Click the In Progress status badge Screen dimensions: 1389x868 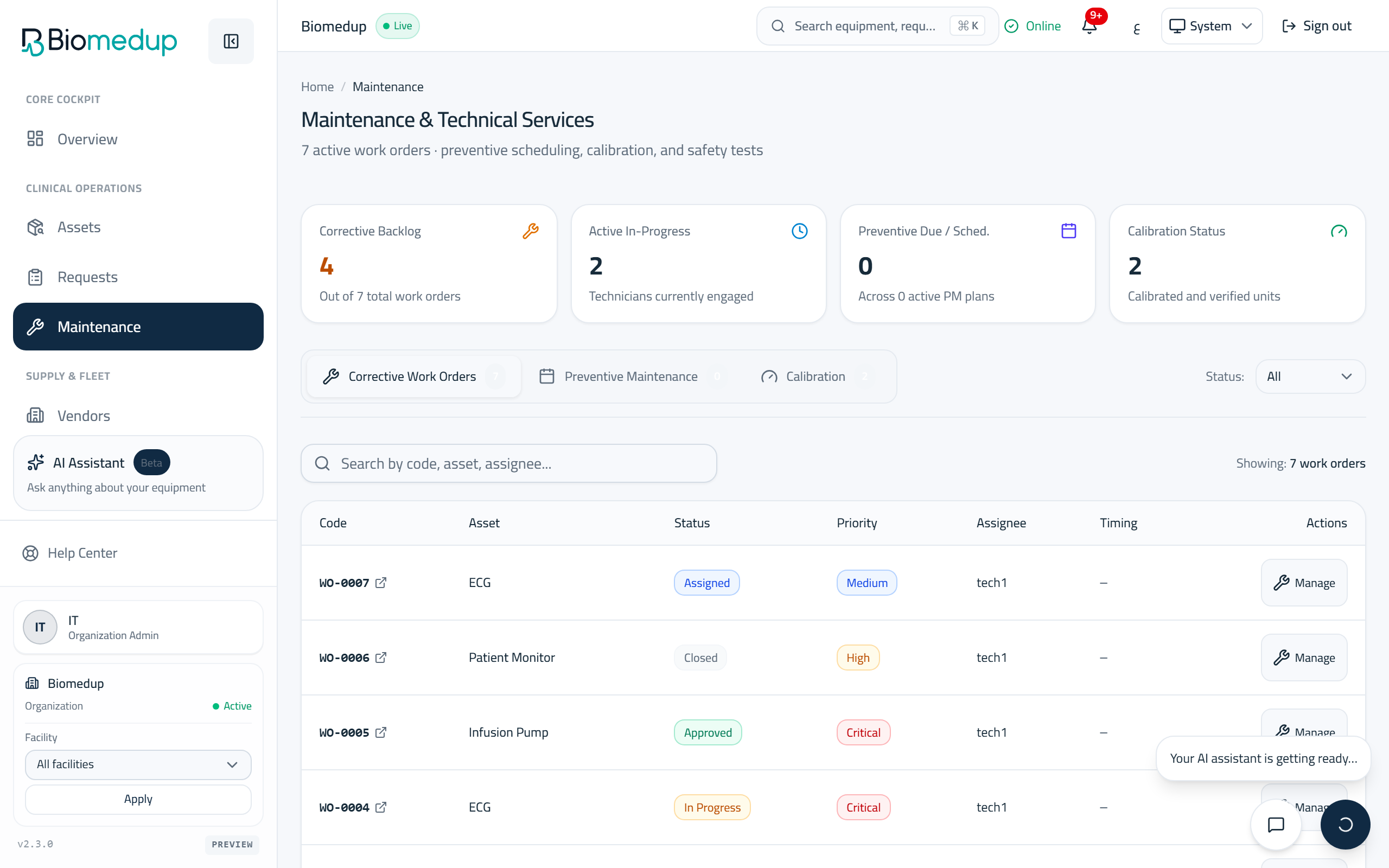pyautogui.click(x=712, y=807)
